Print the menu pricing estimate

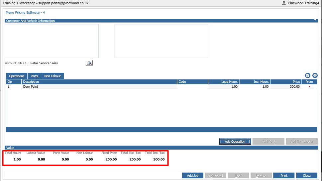pyautogui.click(x=284, y=175)
